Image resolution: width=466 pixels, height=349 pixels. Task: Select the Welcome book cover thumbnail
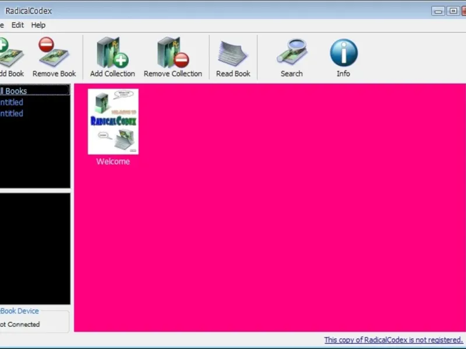point(113,122)
